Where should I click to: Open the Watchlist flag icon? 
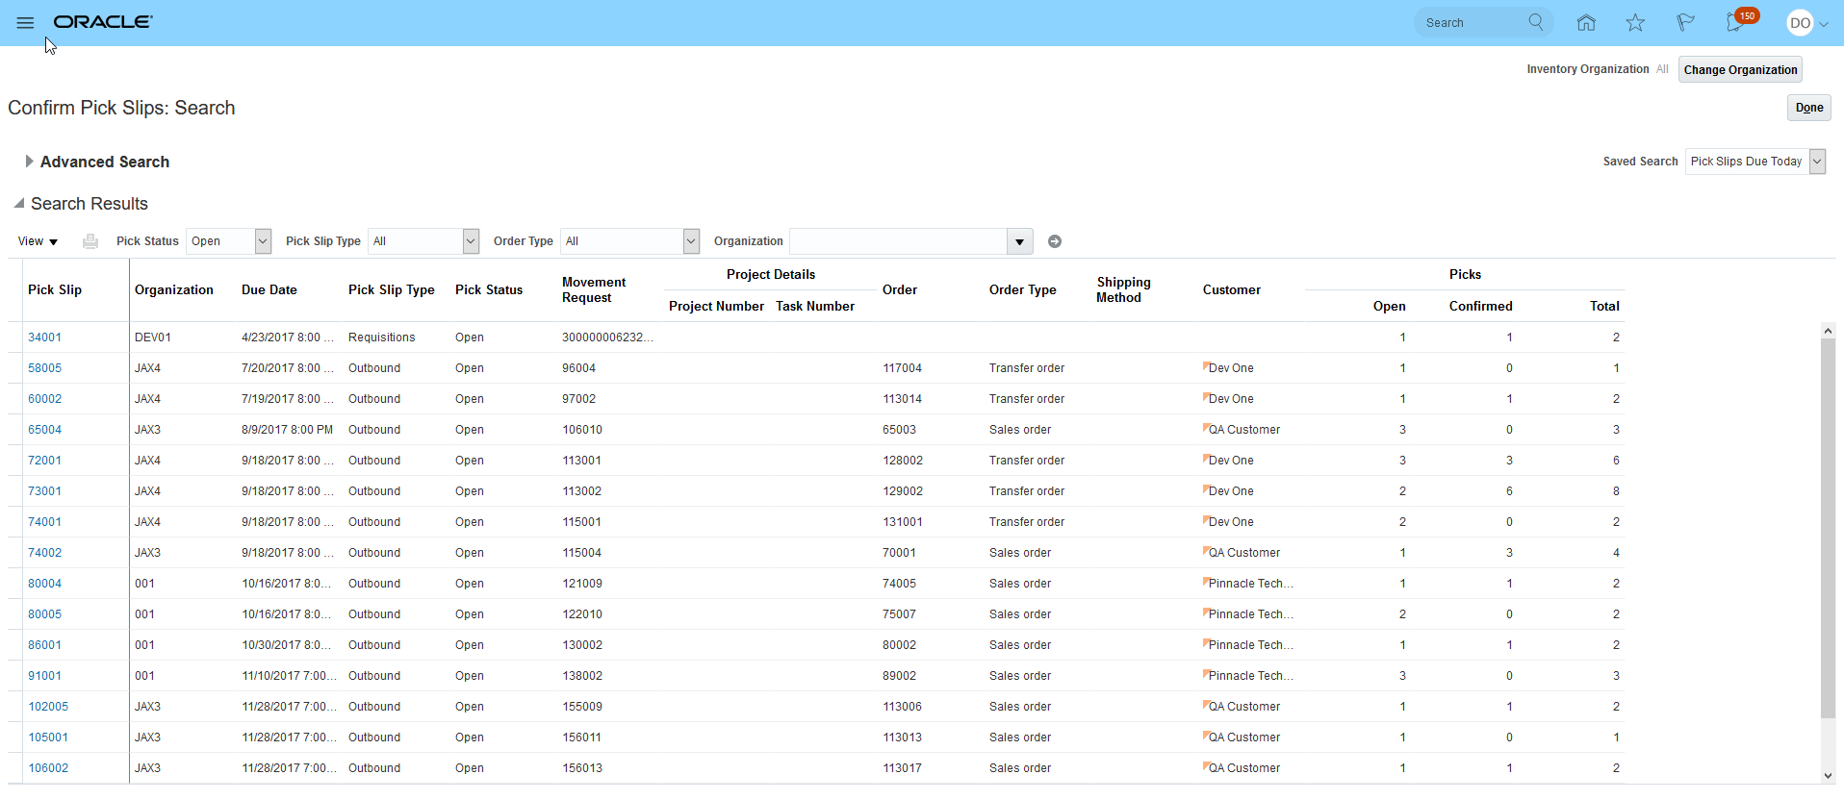pyautogui.click(x=1685, y=23)
